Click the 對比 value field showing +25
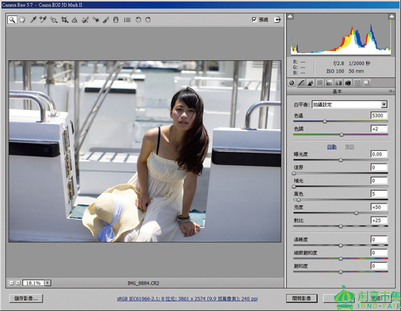 (x=379, y=220)
